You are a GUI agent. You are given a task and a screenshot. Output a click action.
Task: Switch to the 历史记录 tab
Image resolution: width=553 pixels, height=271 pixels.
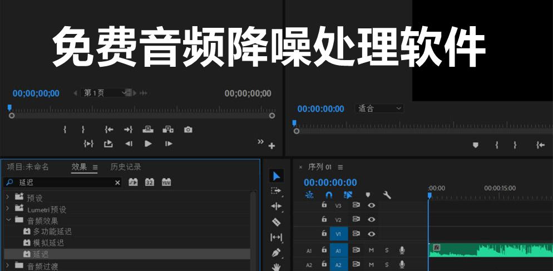pyautogui.click(x=126, y=167)
